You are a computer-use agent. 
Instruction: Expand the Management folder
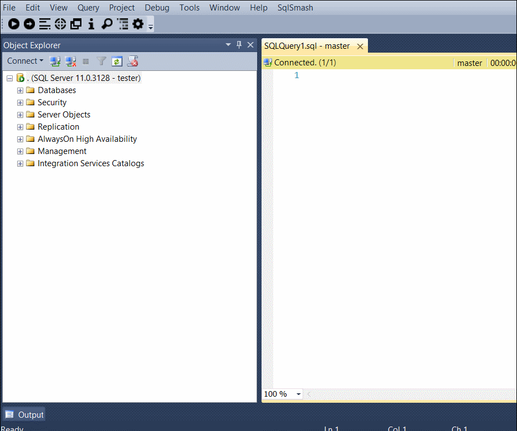[x=20, y=152]
